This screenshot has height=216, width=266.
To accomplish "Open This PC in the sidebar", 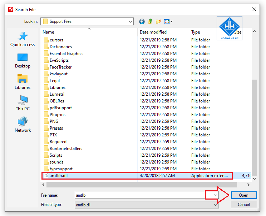I will (x=23, y=103).
